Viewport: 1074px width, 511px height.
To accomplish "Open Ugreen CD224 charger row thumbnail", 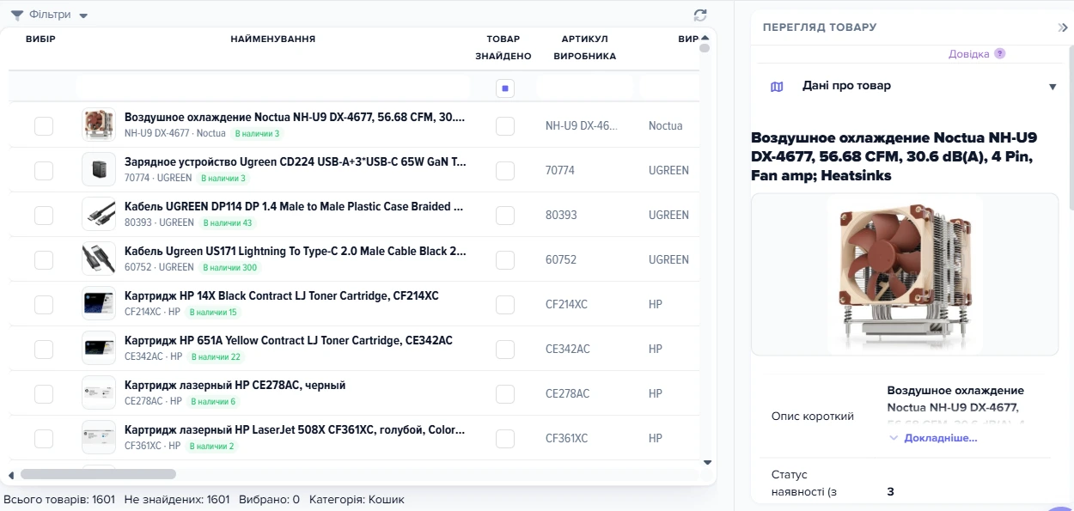I will coord(98,169).
